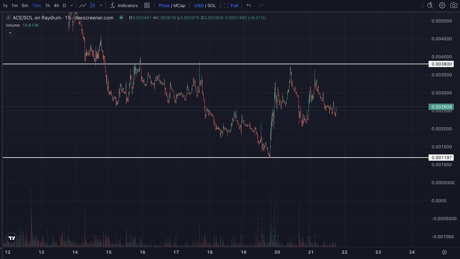Click the TradingView logo
The height and width of the screenshot is (259, 460).
(x=12, y=238)
